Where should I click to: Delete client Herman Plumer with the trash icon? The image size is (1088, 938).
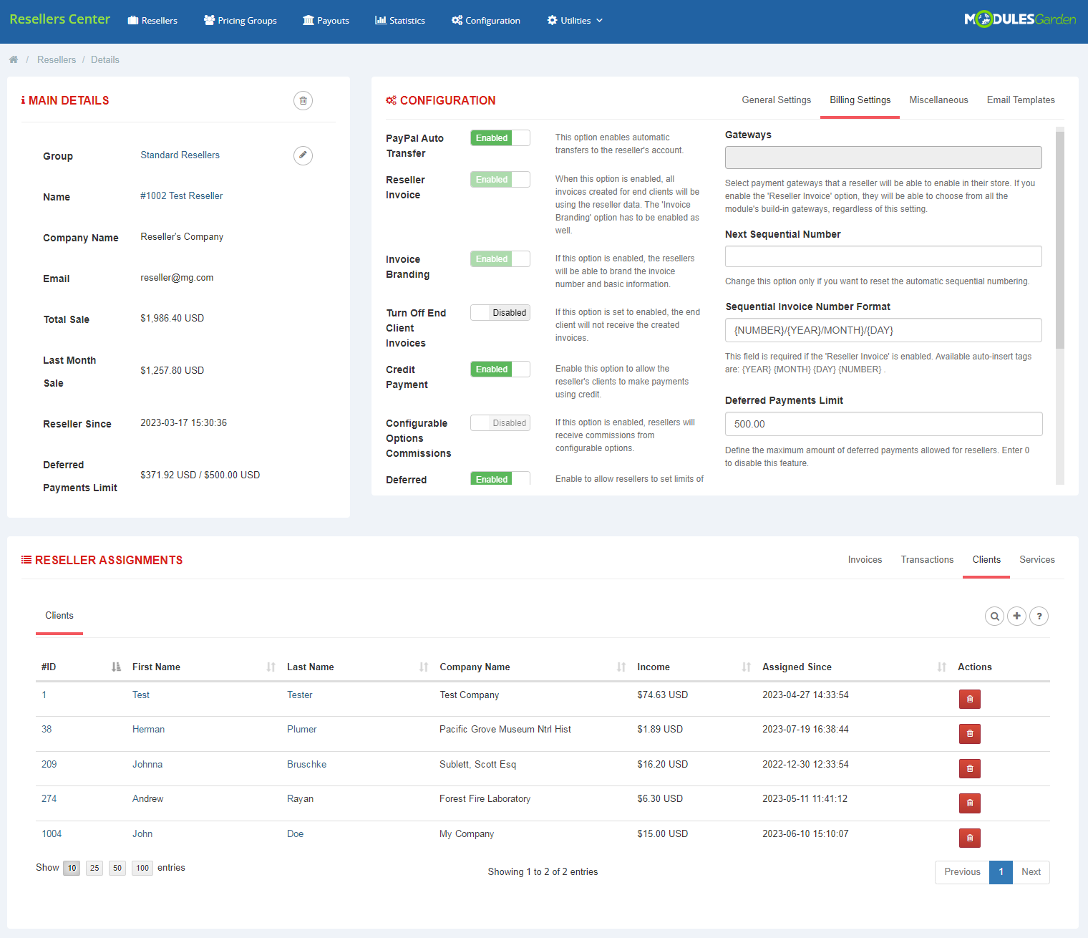[969, 733]
